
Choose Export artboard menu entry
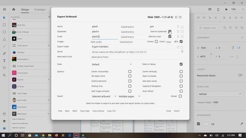point(18,119)
